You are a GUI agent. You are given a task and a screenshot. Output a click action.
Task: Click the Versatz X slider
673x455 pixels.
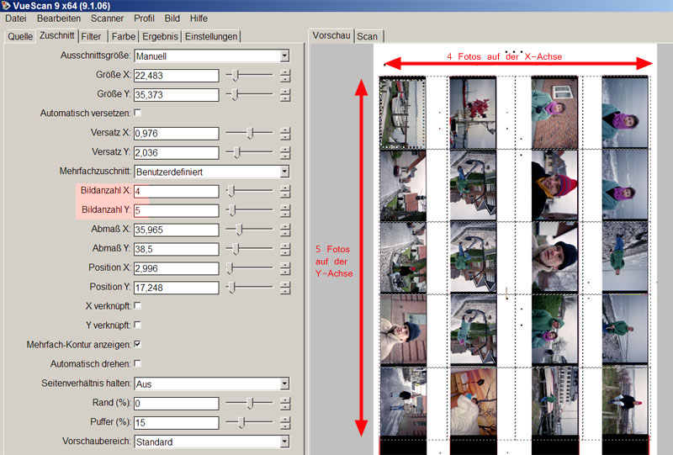point(249,133)
